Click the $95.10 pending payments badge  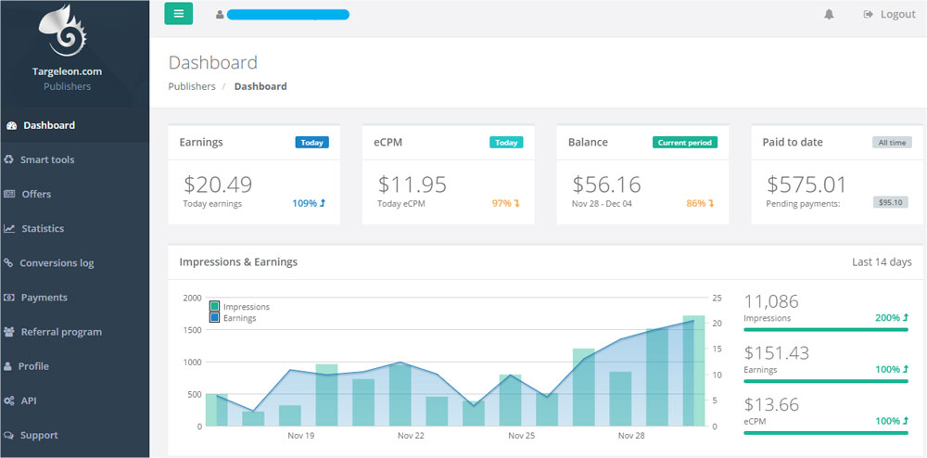(x=892, y=202)
